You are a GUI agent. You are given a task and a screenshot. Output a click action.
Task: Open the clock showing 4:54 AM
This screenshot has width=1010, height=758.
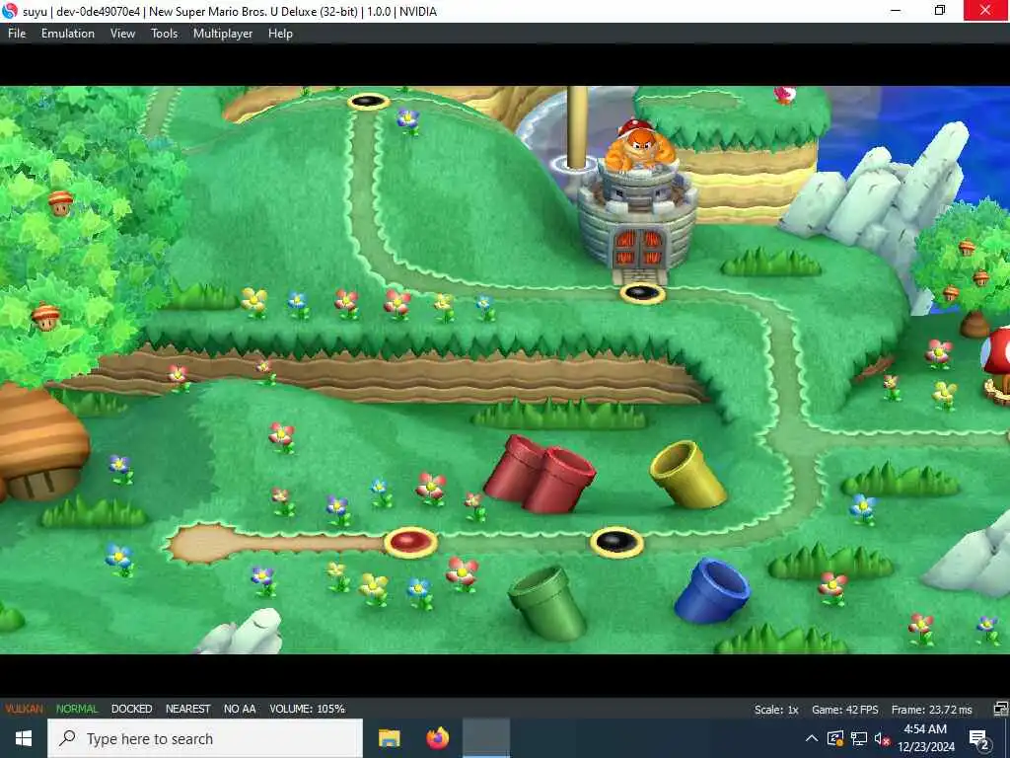(925, 738)
